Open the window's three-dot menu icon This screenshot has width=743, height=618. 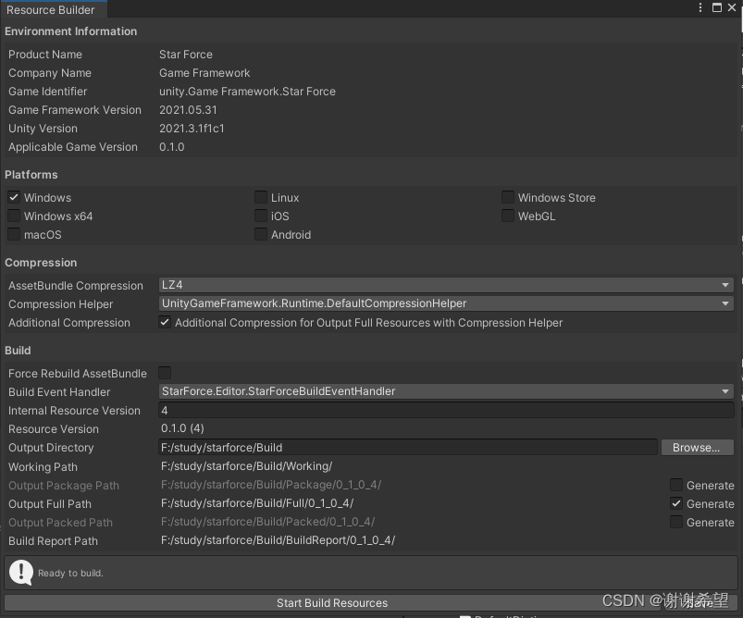click(700, 7)
